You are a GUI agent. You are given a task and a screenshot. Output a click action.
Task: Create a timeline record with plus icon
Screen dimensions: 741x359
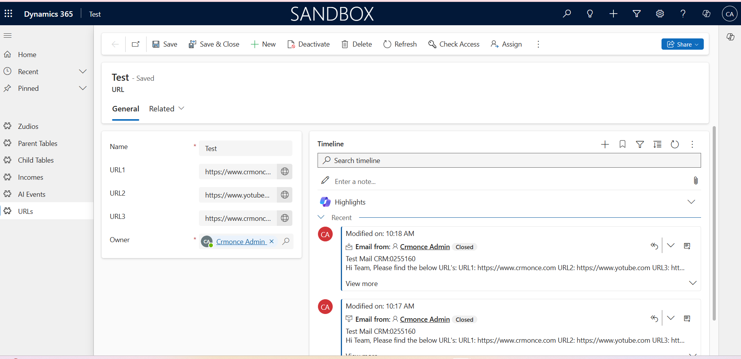[x=605, y=144]
